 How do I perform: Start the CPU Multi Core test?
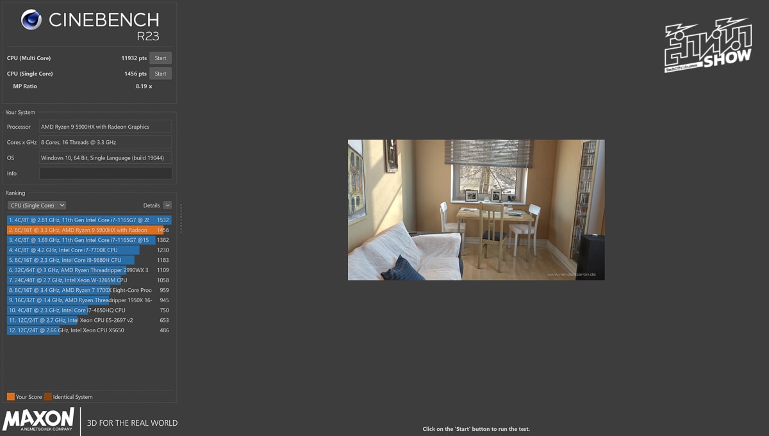click(160, 58)
